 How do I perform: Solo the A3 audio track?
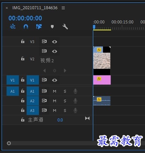[65, 110]
